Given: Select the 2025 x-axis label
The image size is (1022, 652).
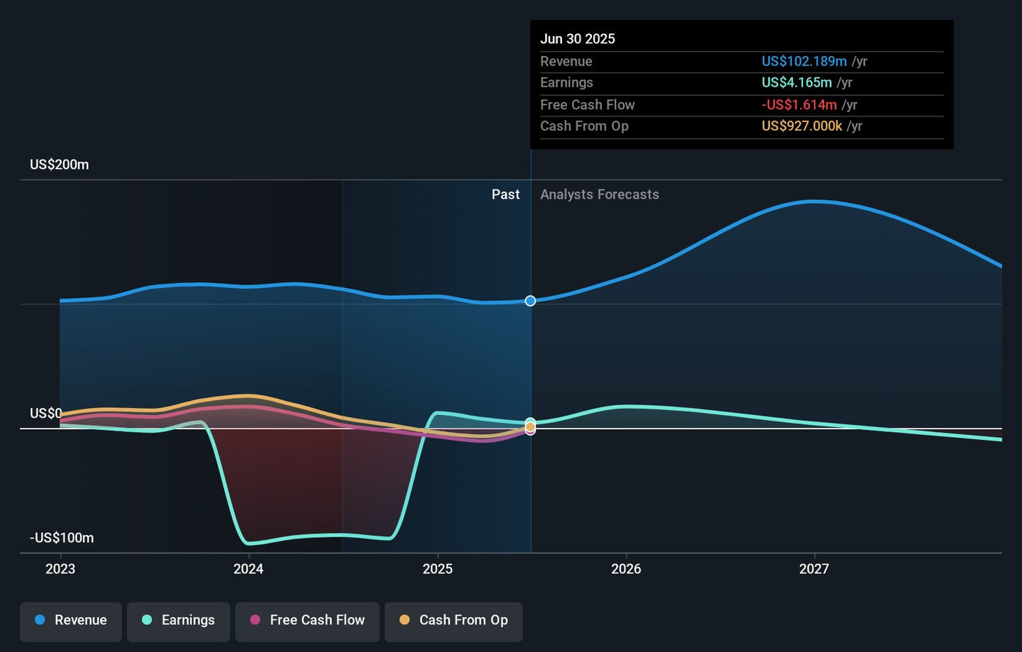Looking at the screenshot, I should pos(437,569).
